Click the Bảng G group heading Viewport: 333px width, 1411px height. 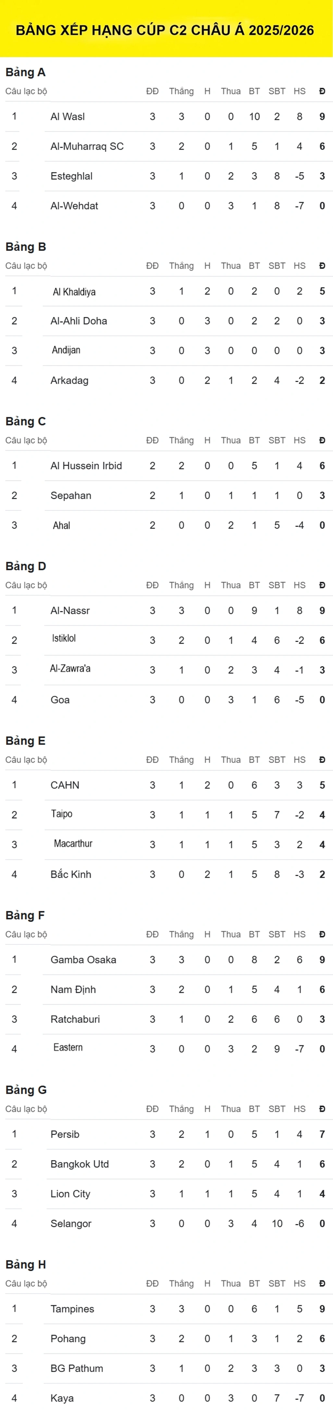point(26,1089)
